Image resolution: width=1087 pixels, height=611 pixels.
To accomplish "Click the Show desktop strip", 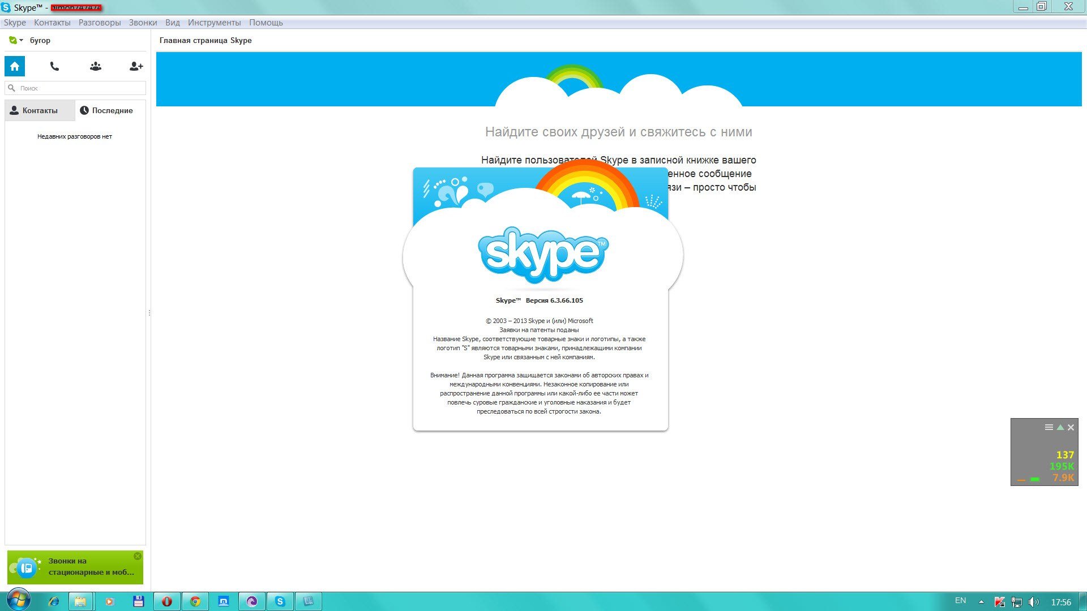I will pyautogui.click(x=1082, y=601).
